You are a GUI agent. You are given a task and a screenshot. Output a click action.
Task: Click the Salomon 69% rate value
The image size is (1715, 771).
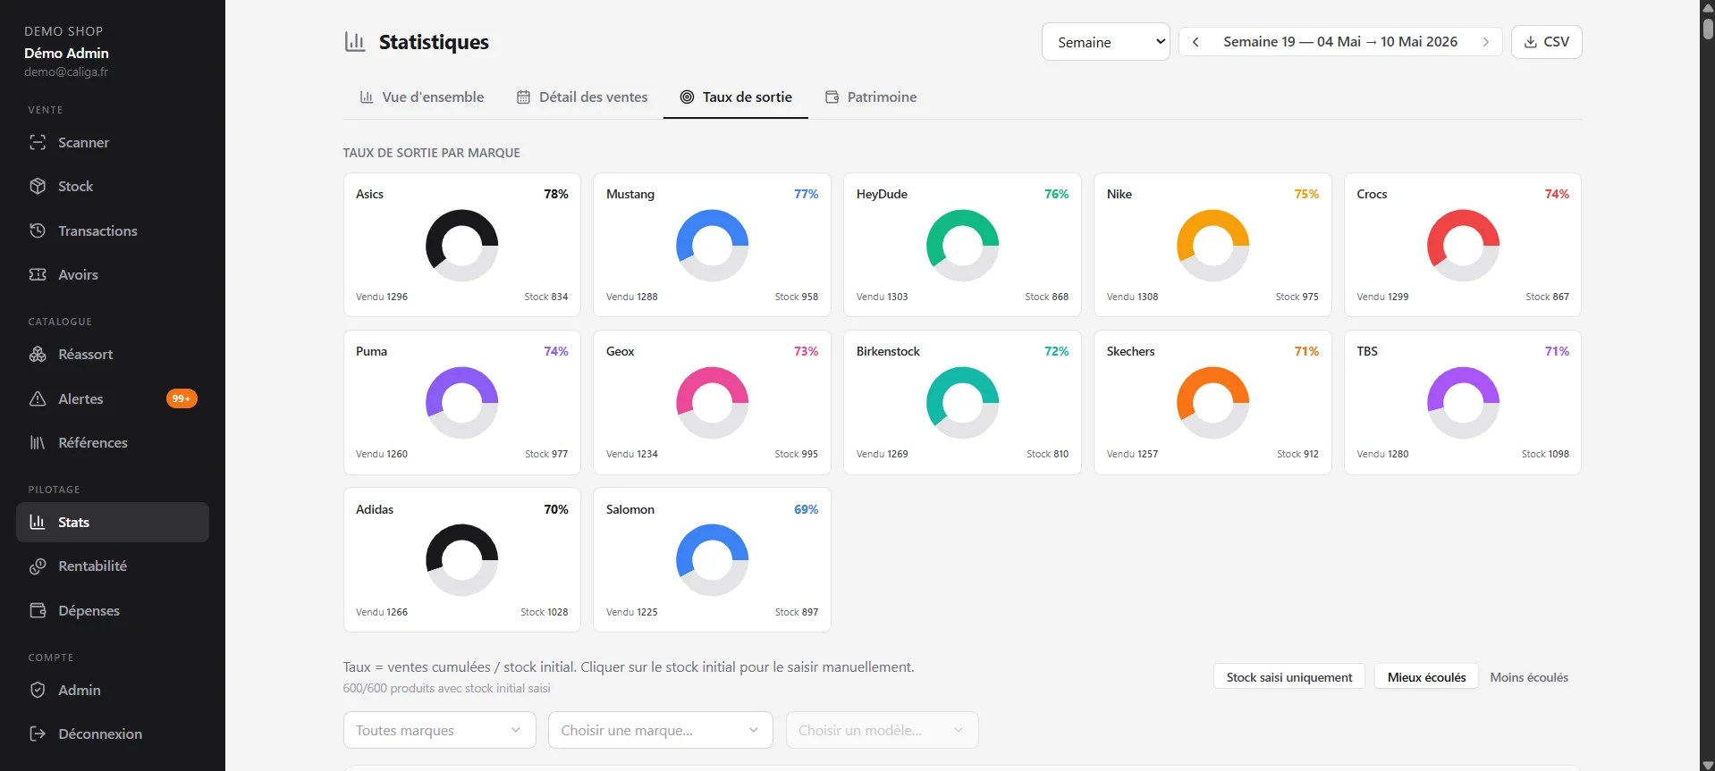pos(807,509)
